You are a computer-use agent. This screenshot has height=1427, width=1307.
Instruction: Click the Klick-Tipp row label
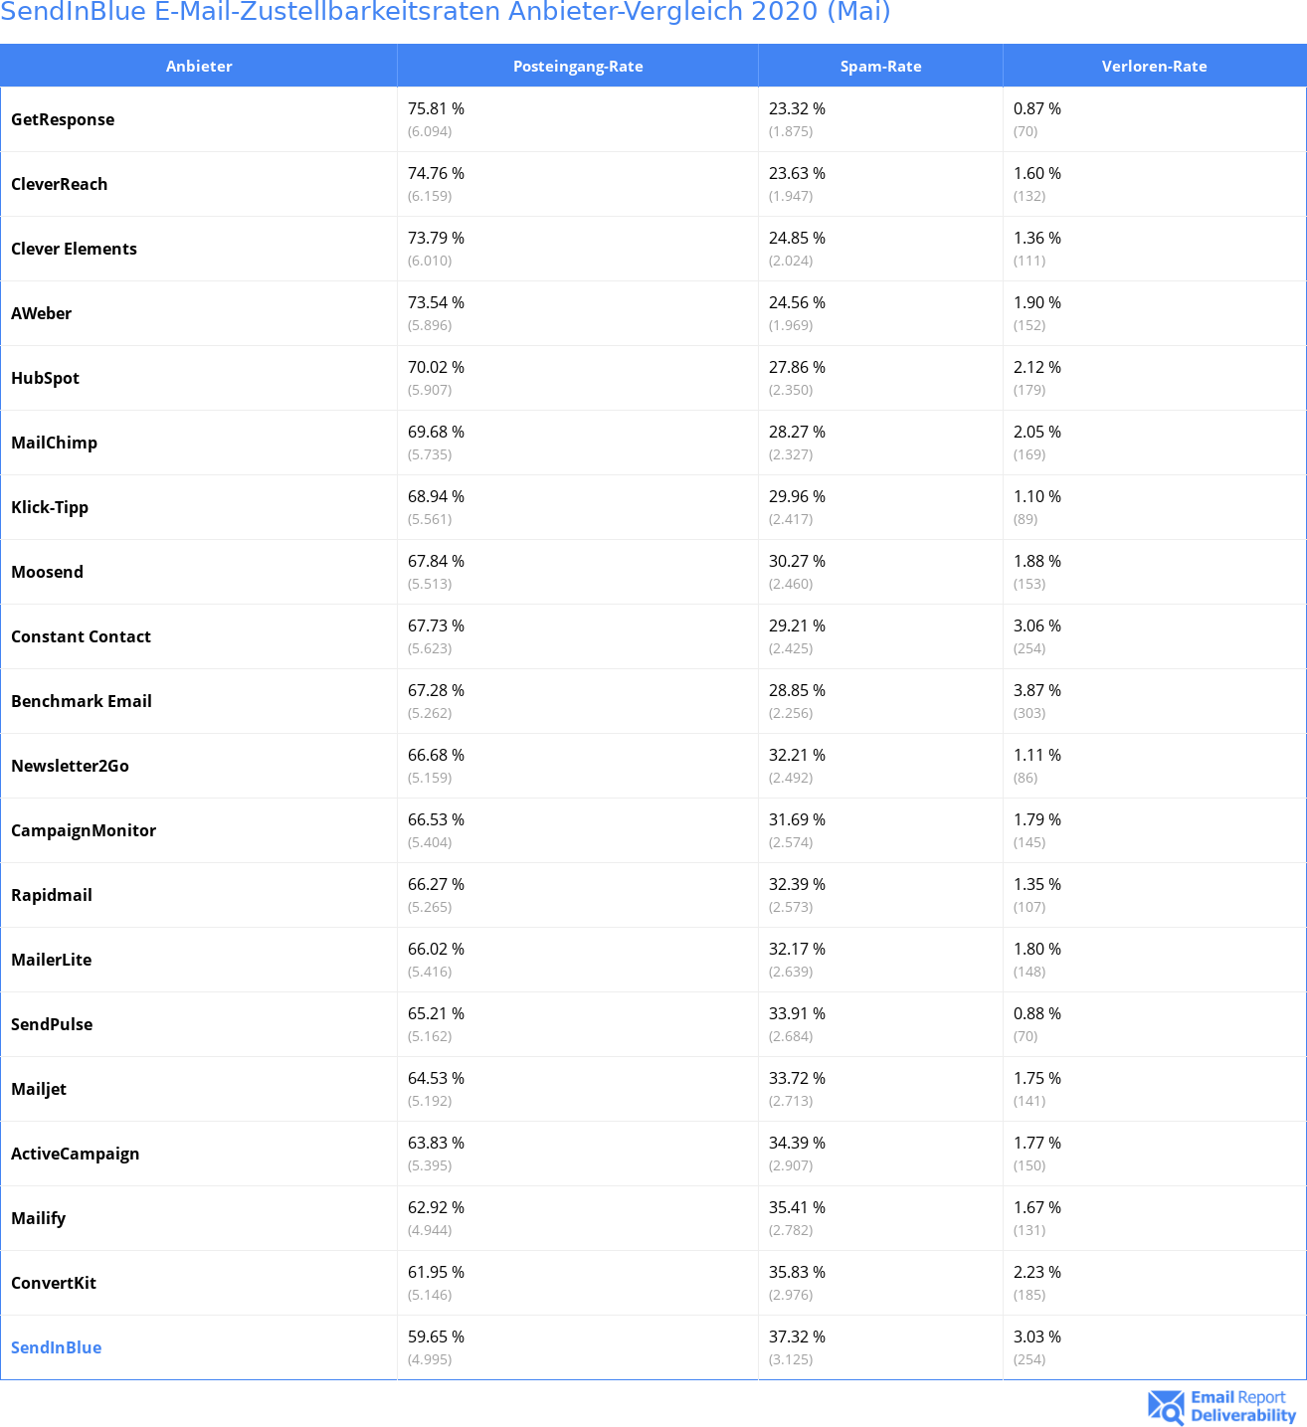click(x=50, y=507)
